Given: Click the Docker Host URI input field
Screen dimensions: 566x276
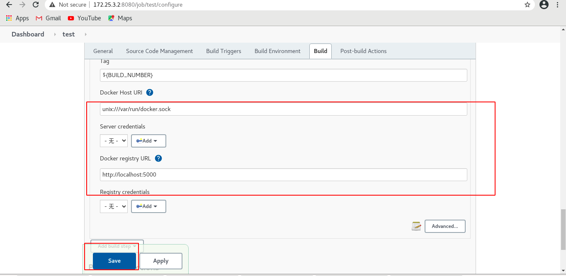Looking at the screenshot, I should (284, 109).
